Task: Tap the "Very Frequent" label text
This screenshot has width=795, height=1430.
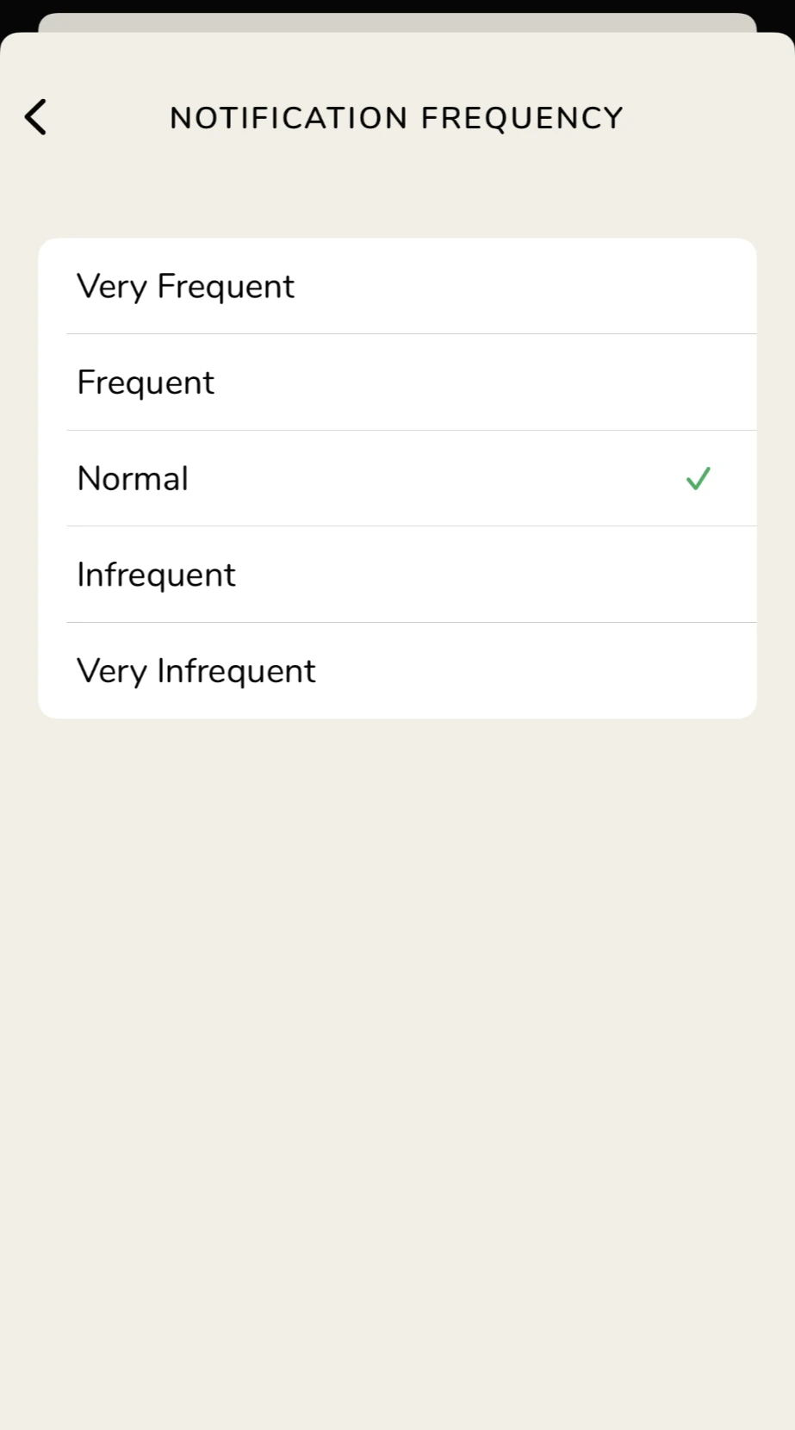Action: coord(185,287)
